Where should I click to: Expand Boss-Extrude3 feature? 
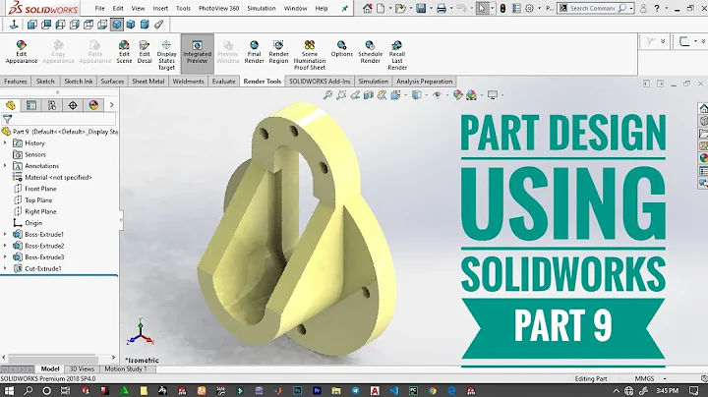pyautogui.click(x=5, y=257)
